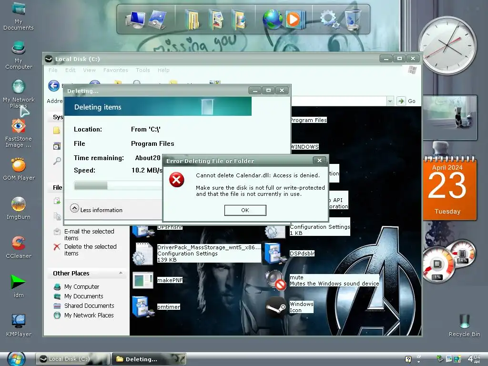Select the FastStone Image desktop icon
The height and width of the screenshot is (366, 488).
[19, 133]
